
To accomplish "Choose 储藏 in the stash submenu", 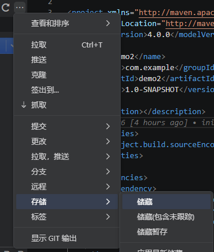I will (166, 202).
